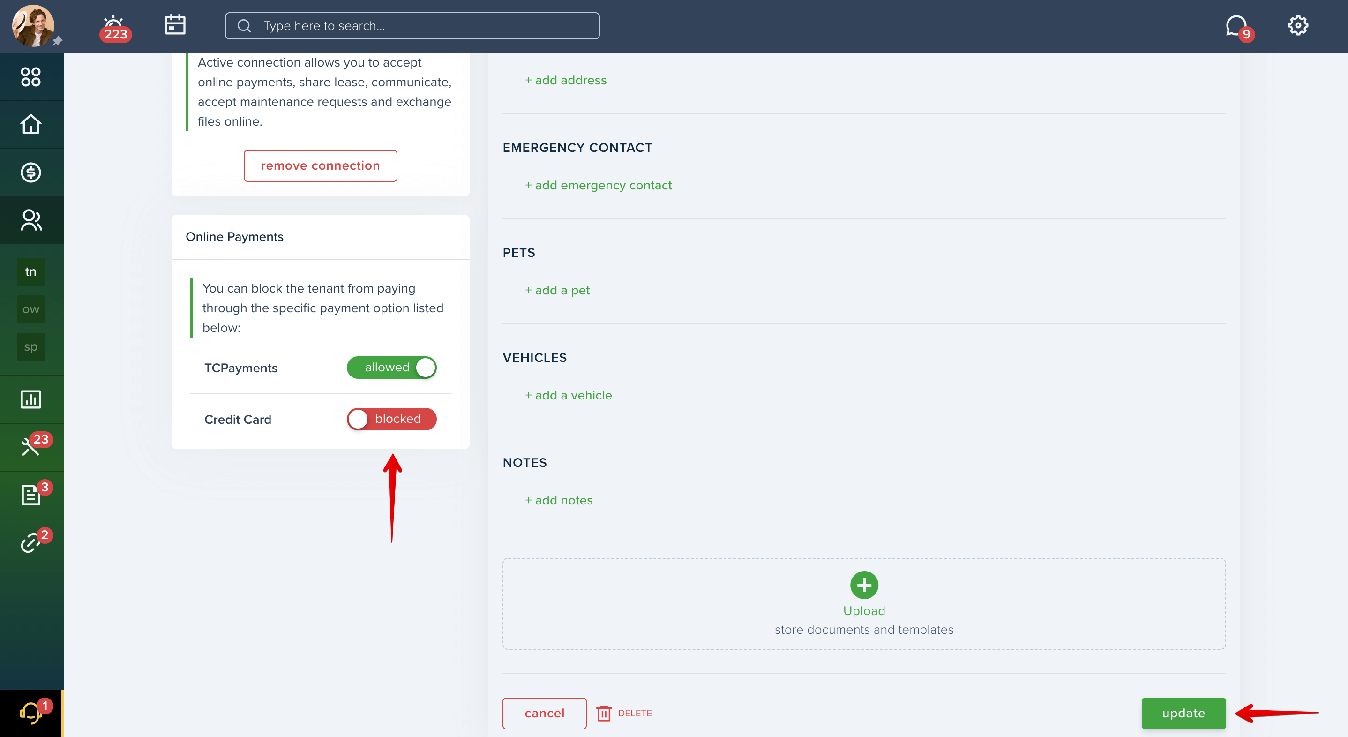Click '+ add notes' link

[x=559, y=500]
